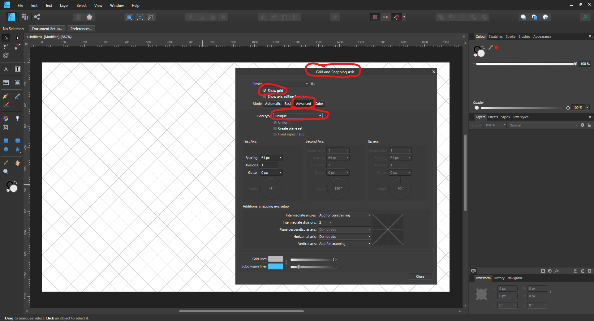Expand the Intermediate angles dropdown
Screen dimensions: 594x321
click(x=344, y=215)
